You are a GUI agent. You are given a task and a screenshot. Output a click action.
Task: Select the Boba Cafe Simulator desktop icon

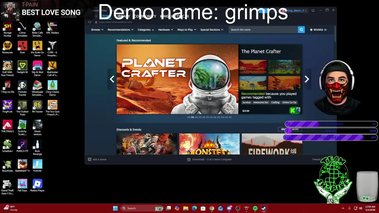click(x=37, y=29)
